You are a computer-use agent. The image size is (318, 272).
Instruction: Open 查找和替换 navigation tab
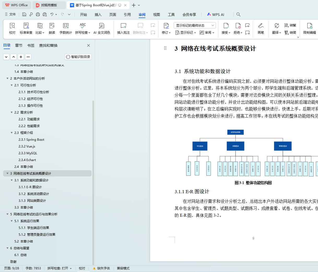click(48, 45)
